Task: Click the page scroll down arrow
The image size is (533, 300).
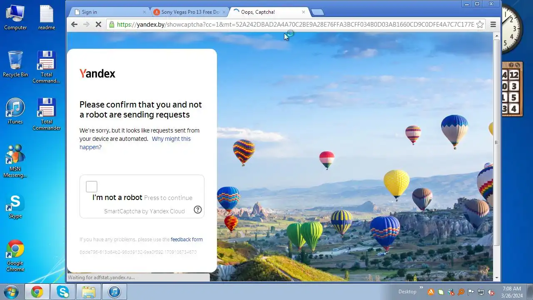Action: [x=496, y=278]
